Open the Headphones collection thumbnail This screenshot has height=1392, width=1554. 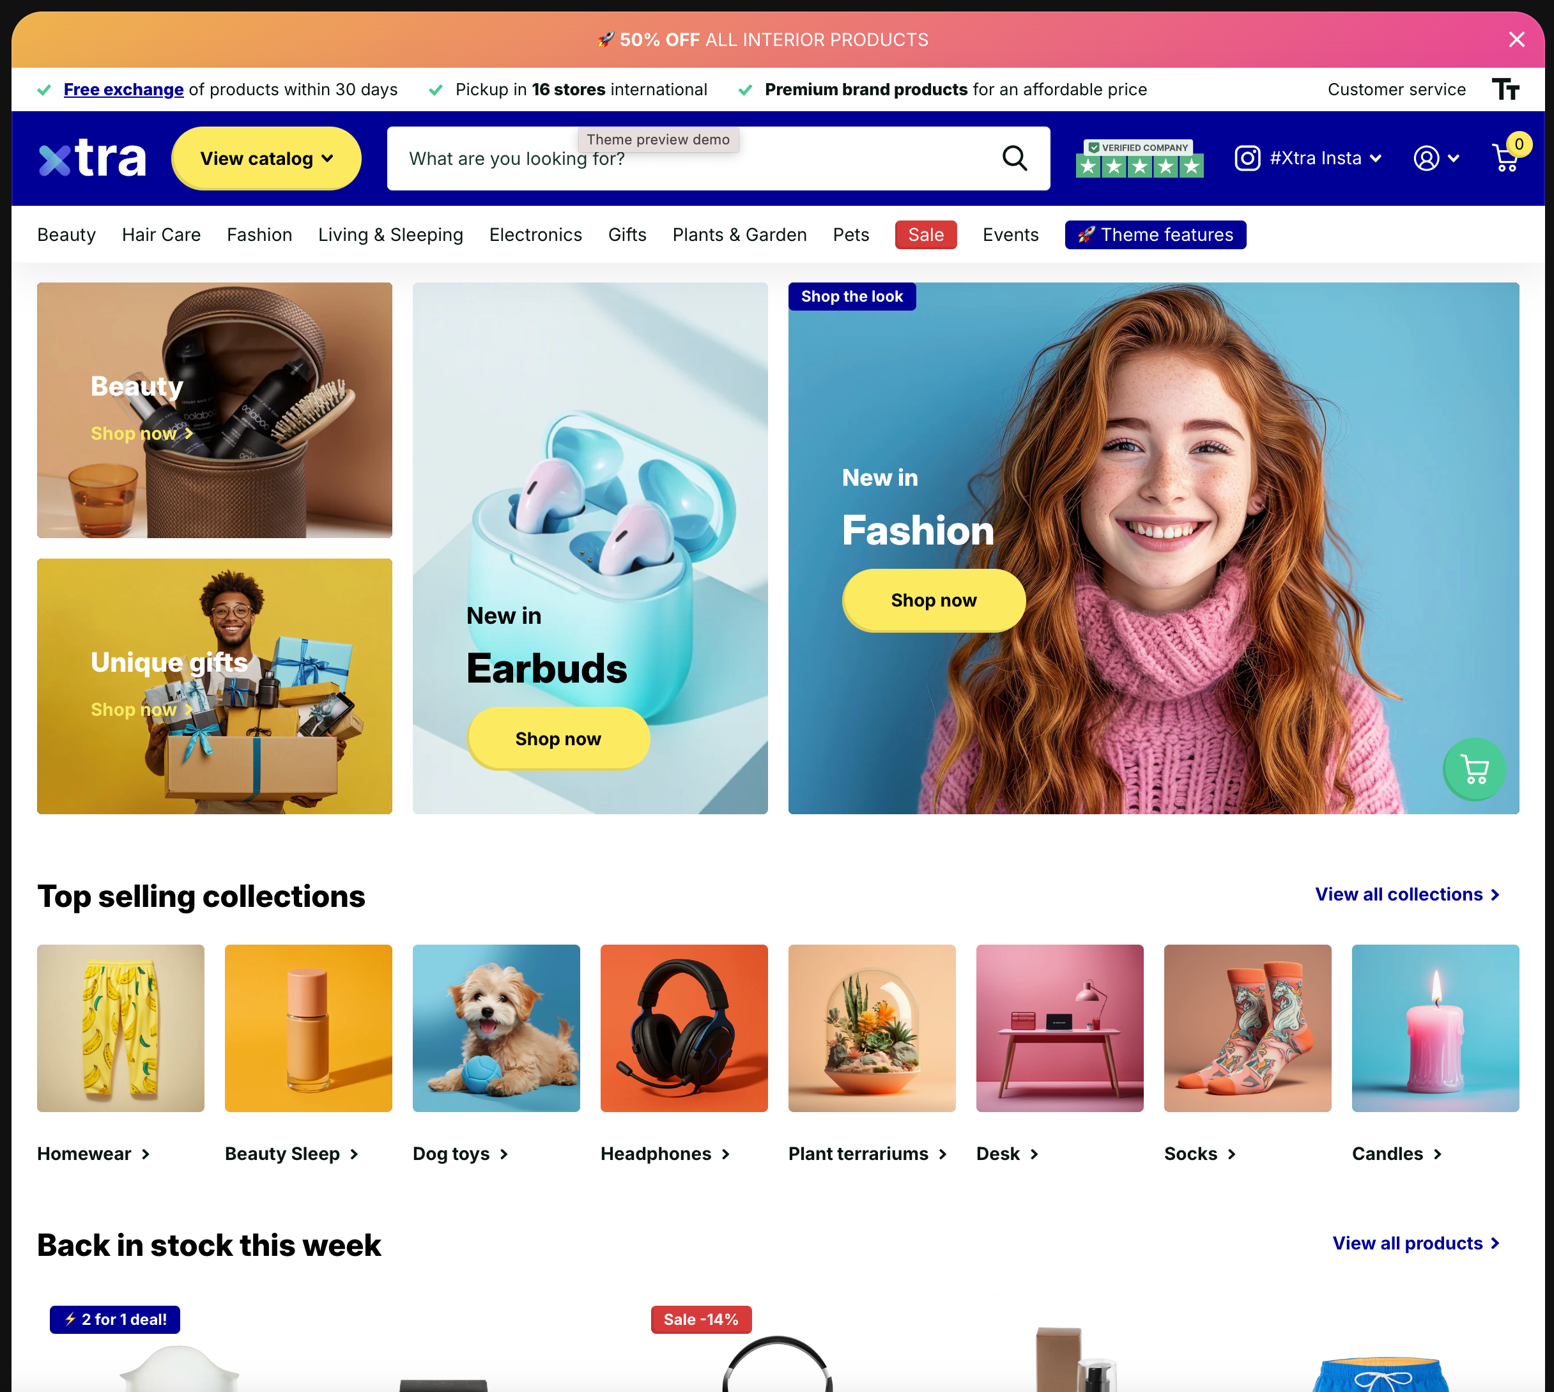point(684,1028)
